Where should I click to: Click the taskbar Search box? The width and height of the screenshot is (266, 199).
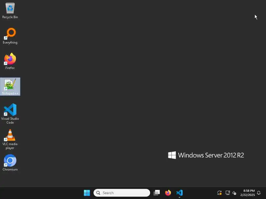pyautogui.click(x=122, y=193)
